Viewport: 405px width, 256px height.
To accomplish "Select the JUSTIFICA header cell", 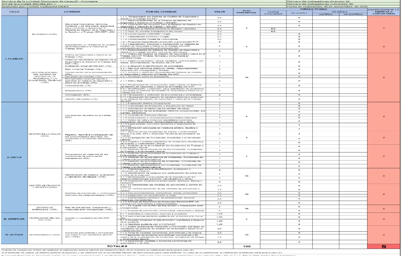I will click(325, 14).
